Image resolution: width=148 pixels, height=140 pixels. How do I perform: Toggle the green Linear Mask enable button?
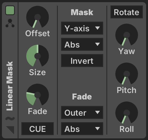10,10
